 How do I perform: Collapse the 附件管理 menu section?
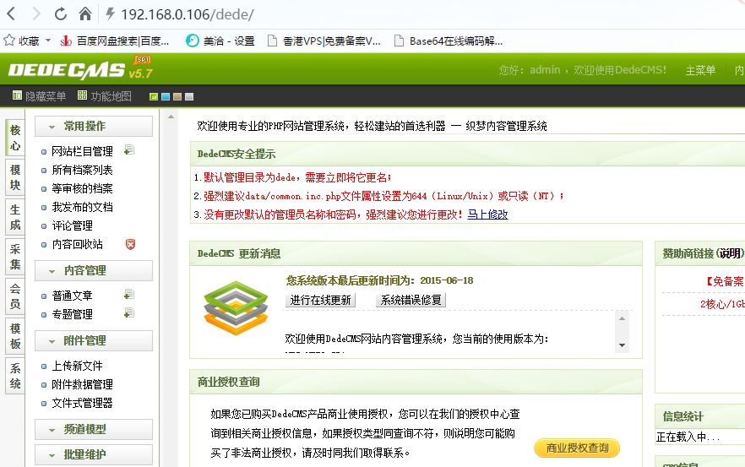coord(94,340)
